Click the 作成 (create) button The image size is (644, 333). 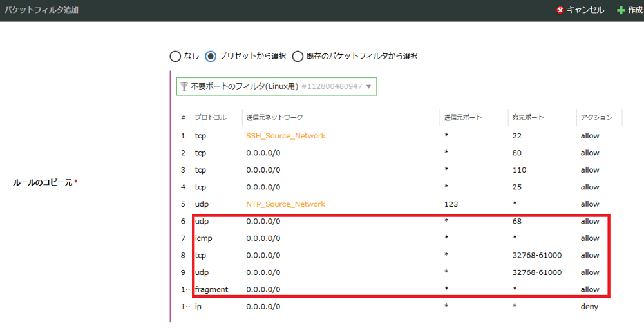630,10
